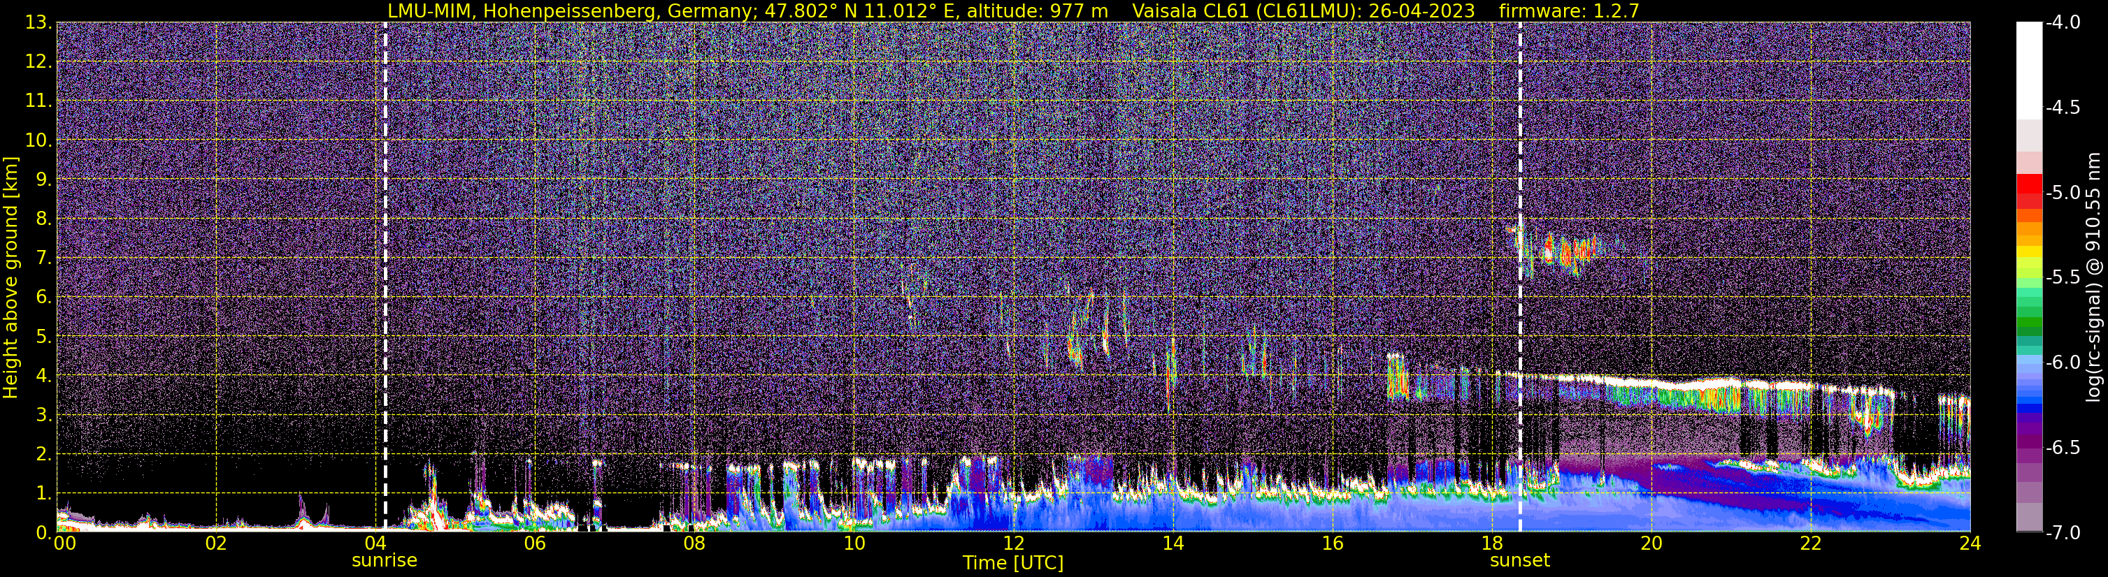Viewport: 2108px width, 577px height.
Task: Select the white dashed sunset line
Action: coord(1521,276)
